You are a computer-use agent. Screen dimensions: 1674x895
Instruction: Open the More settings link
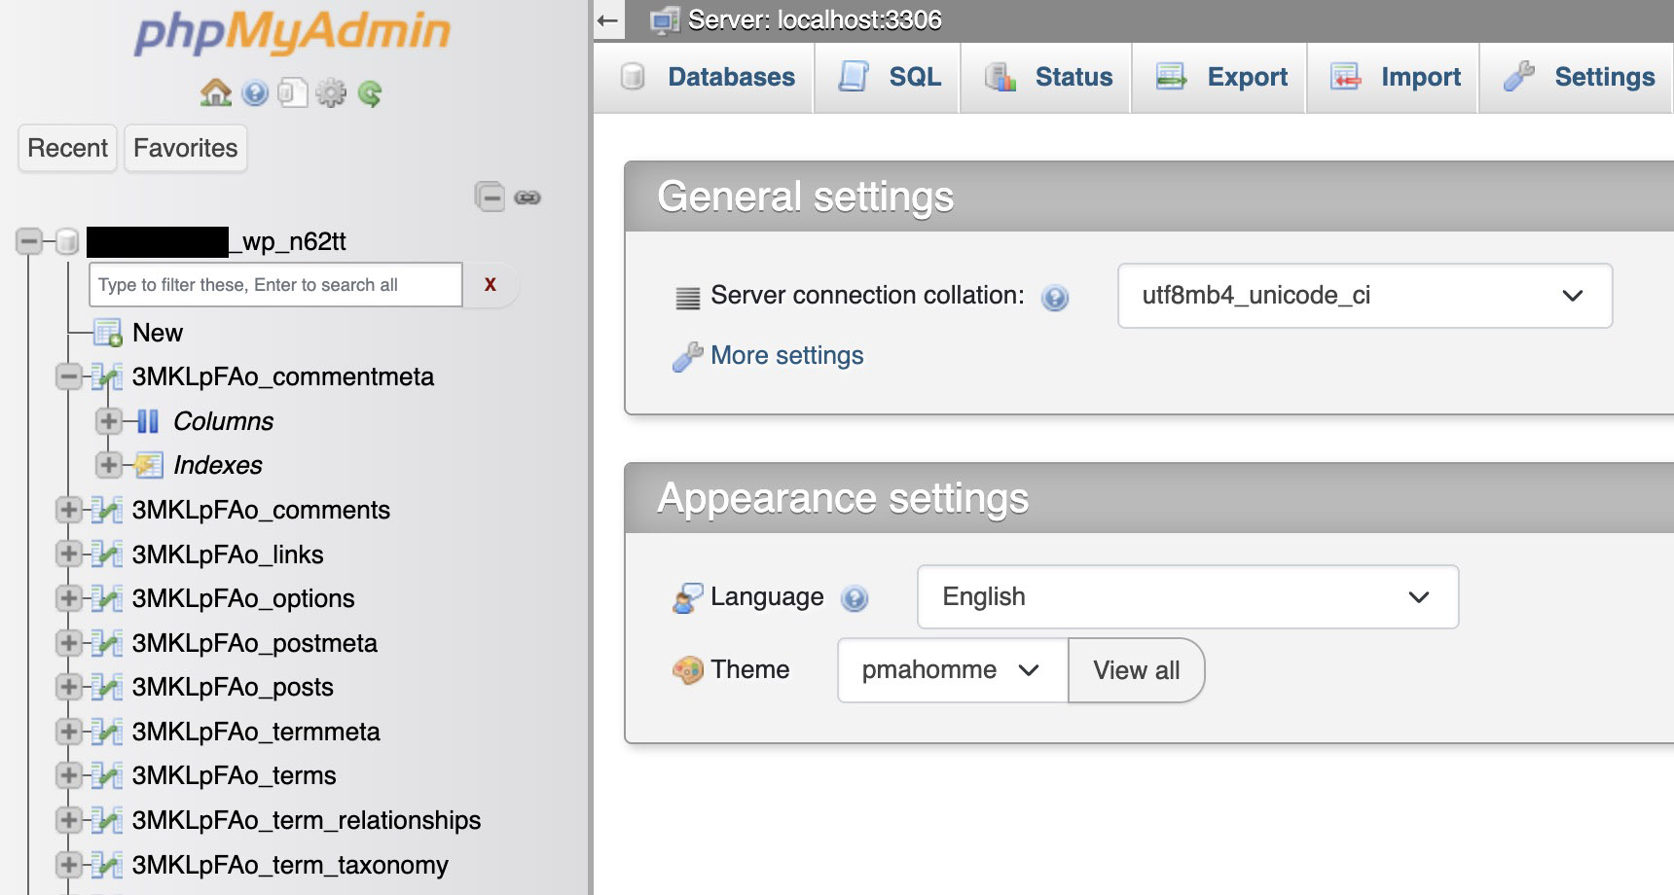[786, 356]
